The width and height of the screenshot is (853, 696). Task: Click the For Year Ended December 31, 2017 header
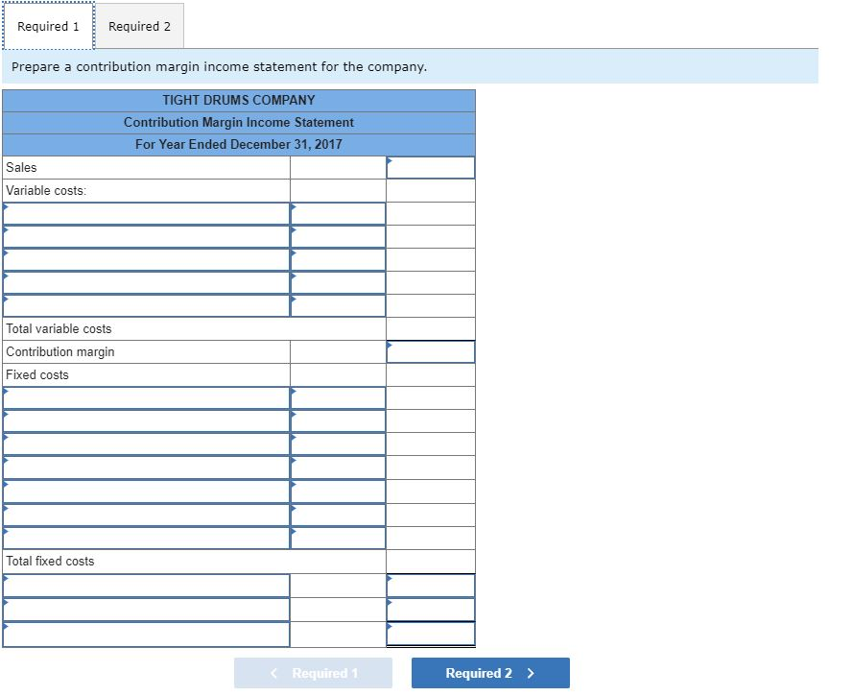click(x=238, y=145)
